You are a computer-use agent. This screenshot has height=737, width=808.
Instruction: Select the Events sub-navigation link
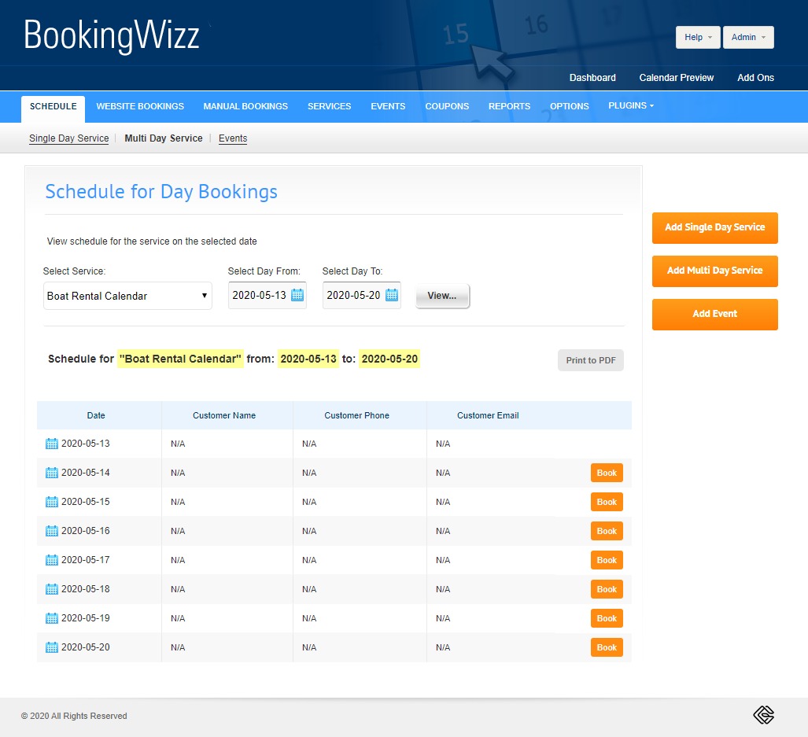232,138
